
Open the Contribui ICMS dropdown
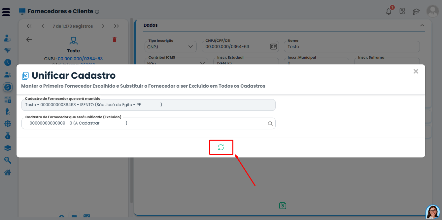click(x=202, y=63)
